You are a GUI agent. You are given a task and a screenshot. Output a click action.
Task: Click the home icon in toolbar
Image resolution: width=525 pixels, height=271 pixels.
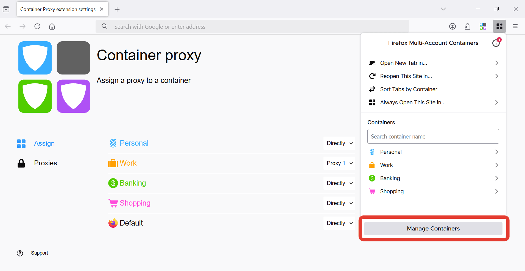[52, 26]
